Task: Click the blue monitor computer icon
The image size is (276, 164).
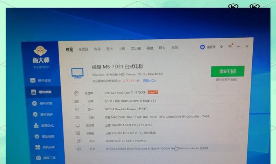Action: pyautogui.click(x=77, y=73)
